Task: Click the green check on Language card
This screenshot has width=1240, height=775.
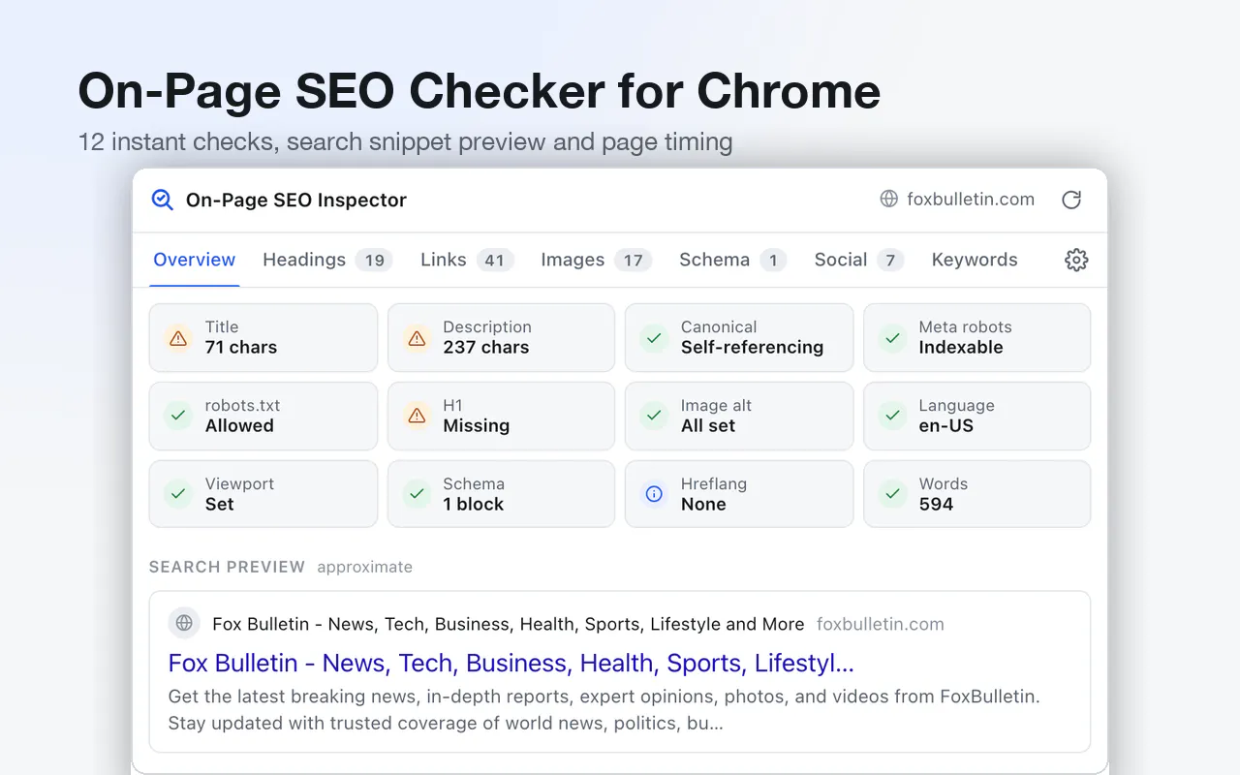Action: (892, 416)
